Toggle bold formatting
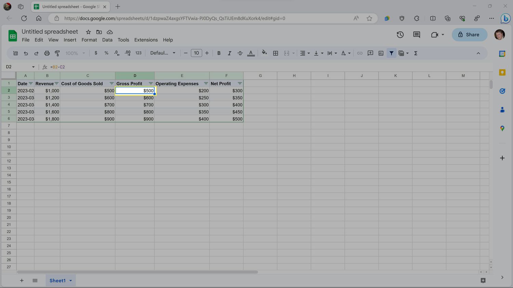The image size is (513, 288). tap(219, 53)
